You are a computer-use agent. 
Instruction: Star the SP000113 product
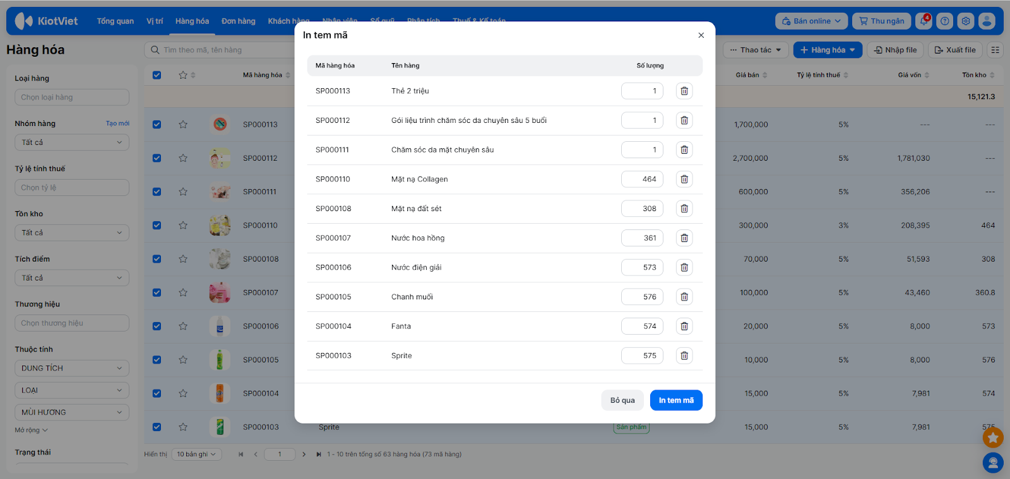(x=183, y=124)
